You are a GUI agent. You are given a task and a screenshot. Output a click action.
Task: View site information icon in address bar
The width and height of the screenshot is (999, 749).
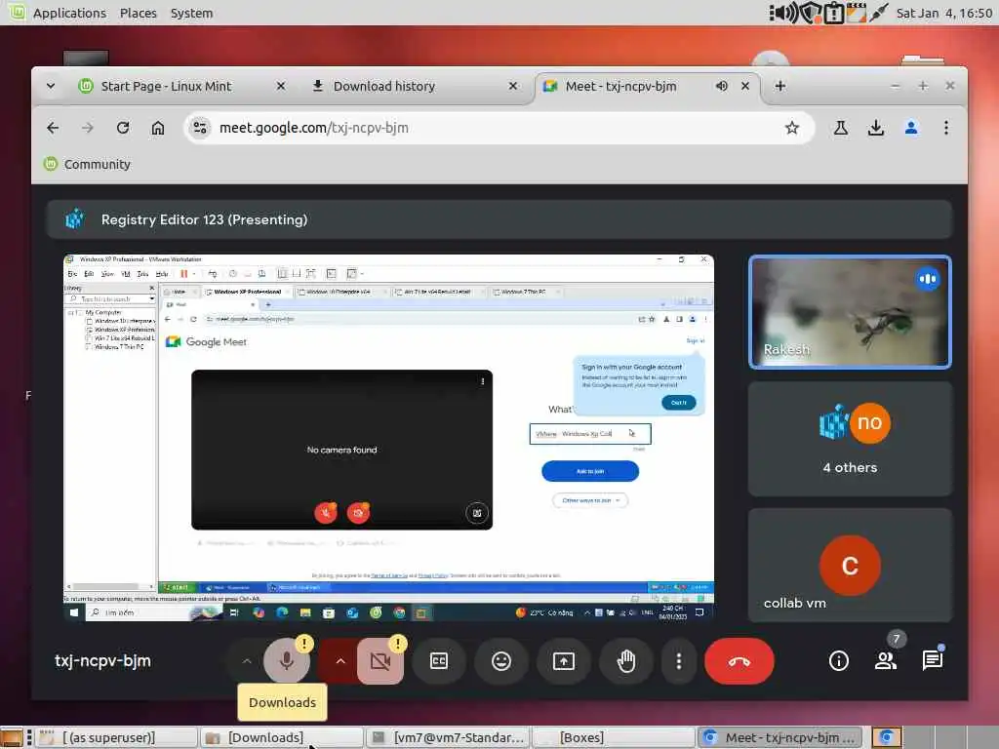tap(200, 128)
